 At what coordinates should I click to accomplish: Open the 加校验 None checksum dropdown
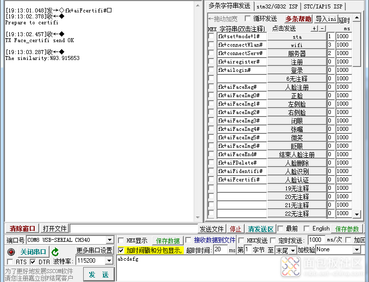[x=357, y=250]
